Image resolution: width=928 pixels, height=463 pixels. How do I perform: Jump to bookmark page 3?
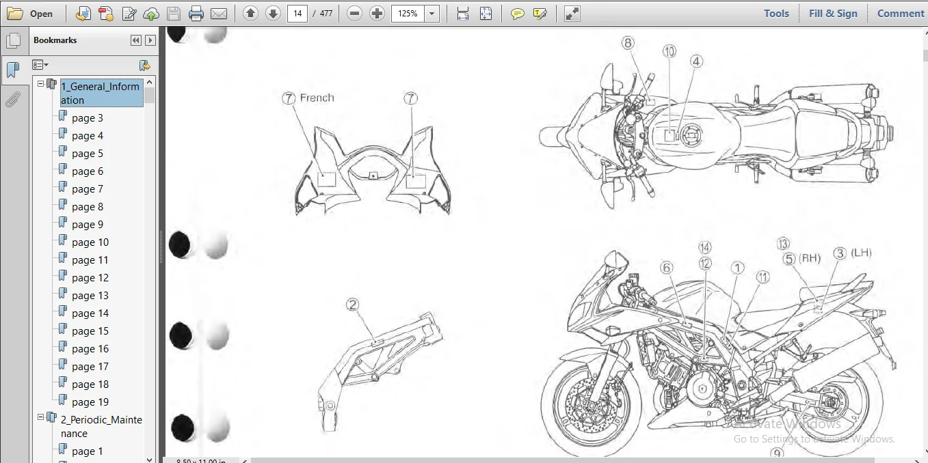click(88, 118)
